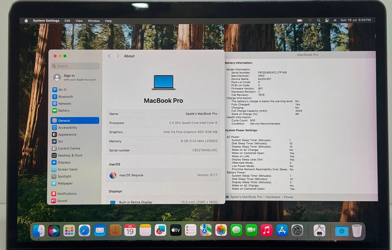
Task: Open Reminders from the Dock
Action: click(191, 230)
